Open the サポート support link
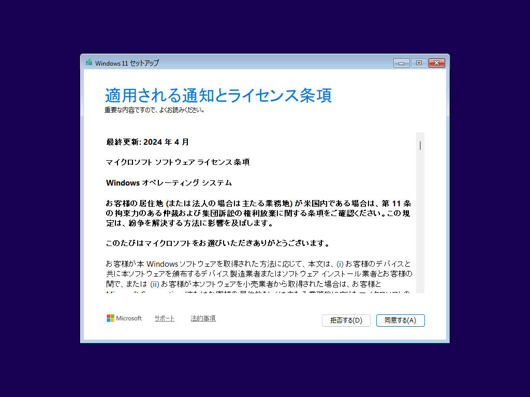Viewport: 530px width, 397px height. [164, 318]
